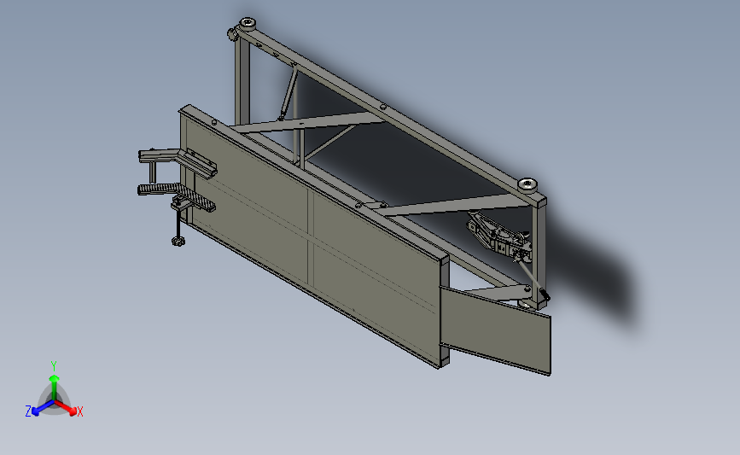The image size is (740, 455).
Task: Select the round foot pad atop left post
Action: point(248,24)
